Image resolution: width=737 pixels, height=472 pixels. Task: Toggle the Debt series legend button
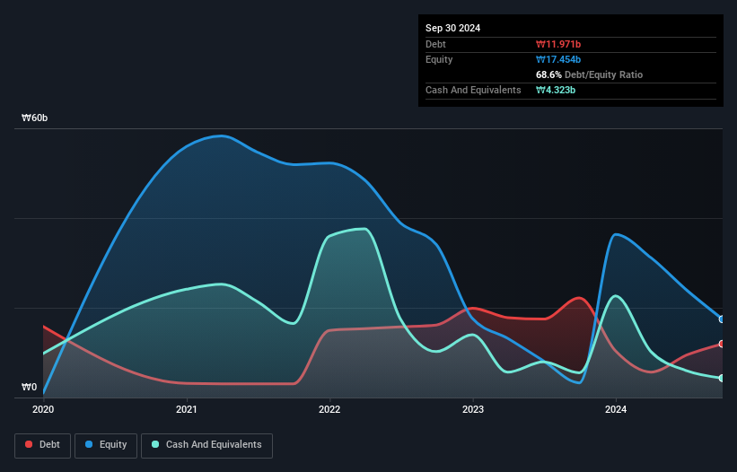(x=43, y=445)
